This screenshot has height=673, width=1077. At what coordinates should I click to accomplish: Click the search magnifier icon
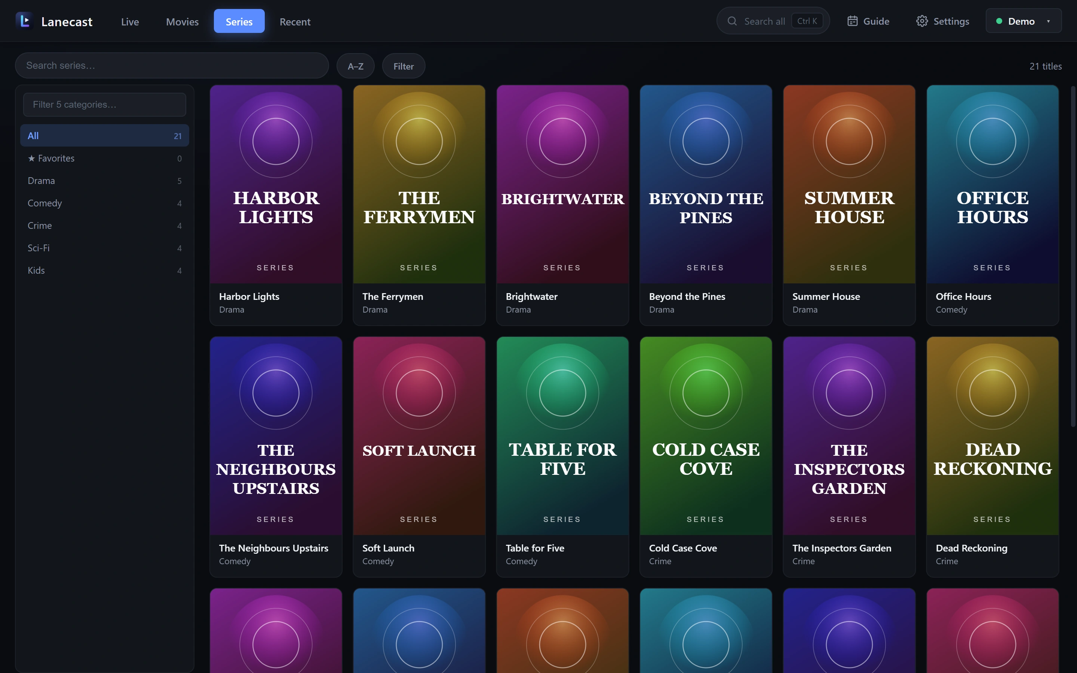731,21
